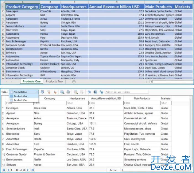Screen dimensions: 194x173
Task: Click the insert new record icon
Action: click(x=76, y=92)
